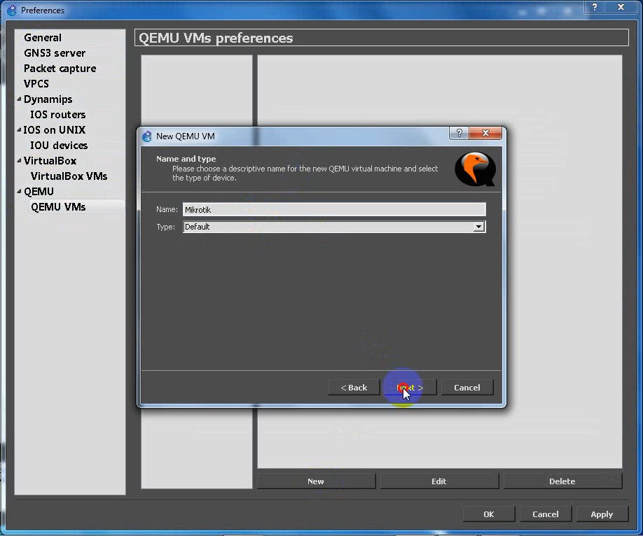Click the 'QEMU VMs preferences' heading
This screenshot has height=536, width=643.
(x=216, y=38)
